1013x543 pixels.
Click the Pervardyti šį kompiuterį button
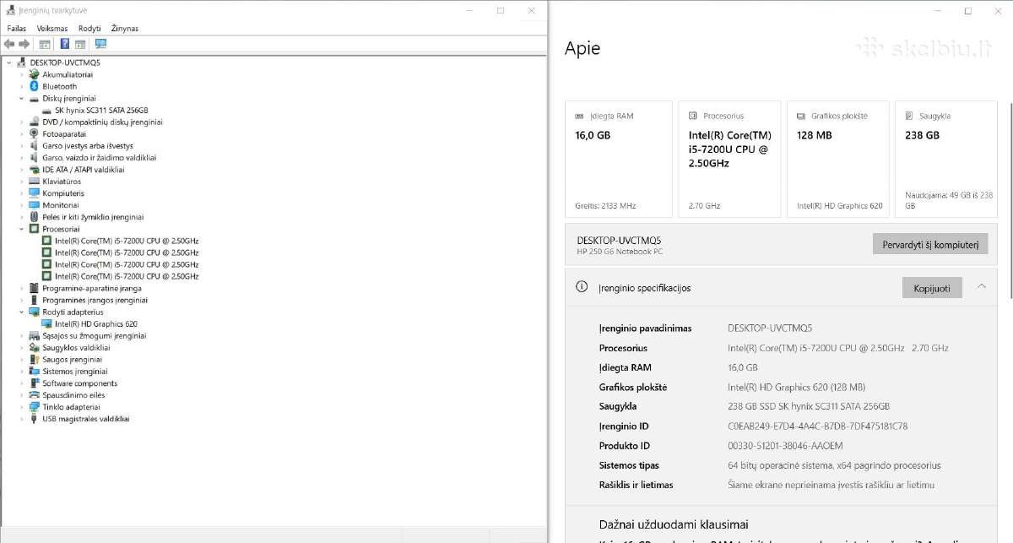929,244
